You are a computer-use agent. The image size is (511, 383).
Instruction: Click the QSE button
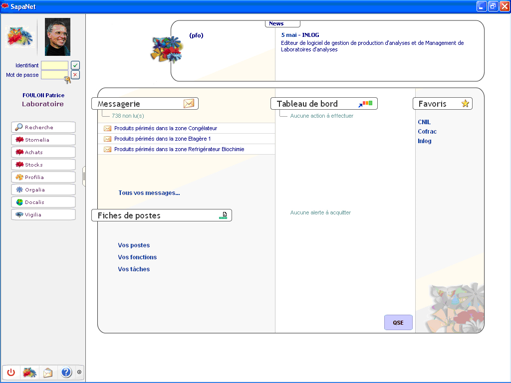(398, 323)
